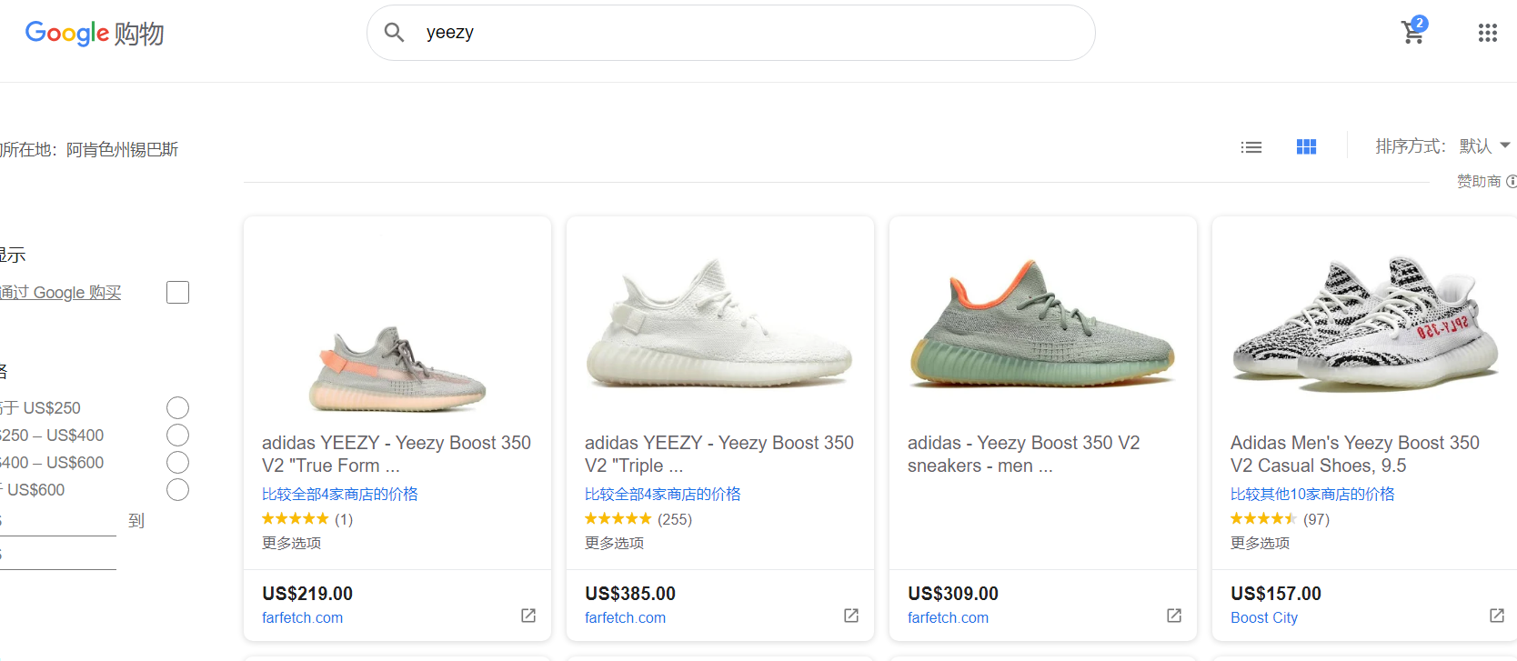Image resolution: width=1517 pixels, height=661 pixels.
Task: Click the minimum price input field
Action: [56, 521]
